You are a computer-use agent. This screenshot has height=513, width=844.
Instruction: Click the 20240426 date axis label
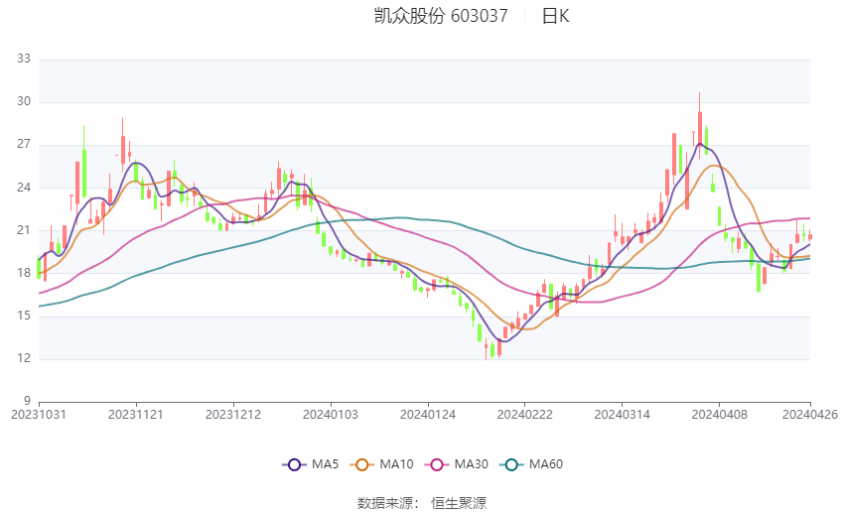[x=810, y=415]
